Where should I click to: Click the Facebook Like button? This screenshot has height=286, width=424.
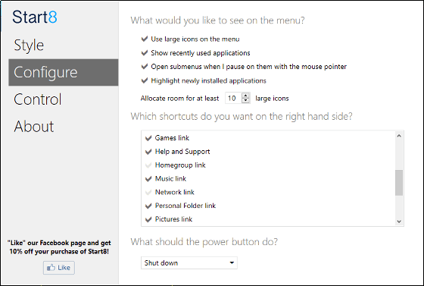point(59,268)
